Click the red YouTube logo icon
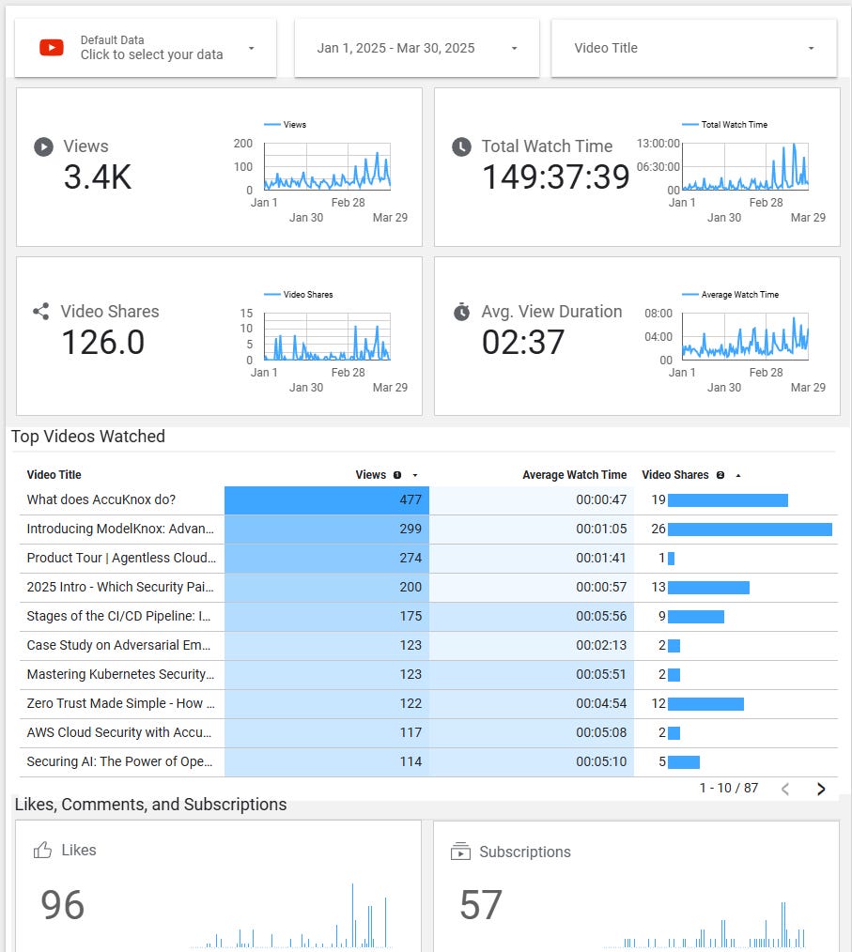Viewport: 852px width, 952px height. (x=52, y=47)
